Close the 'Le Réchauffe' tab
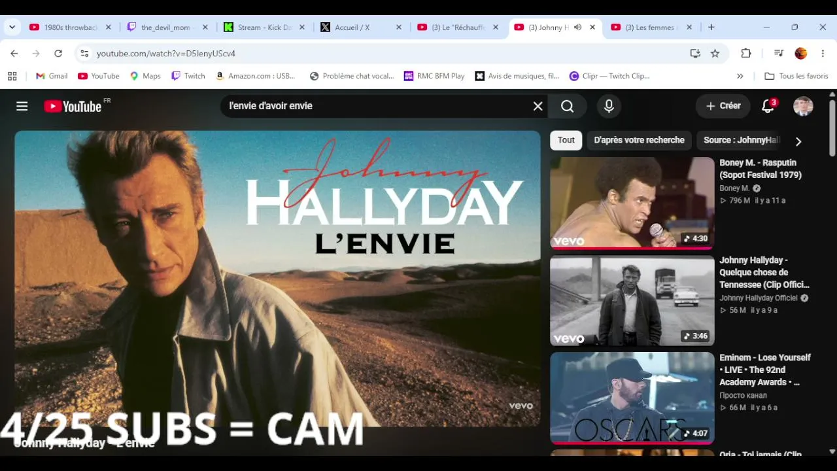The width and height of the screenshot is (837, 471). click(496, 27)
